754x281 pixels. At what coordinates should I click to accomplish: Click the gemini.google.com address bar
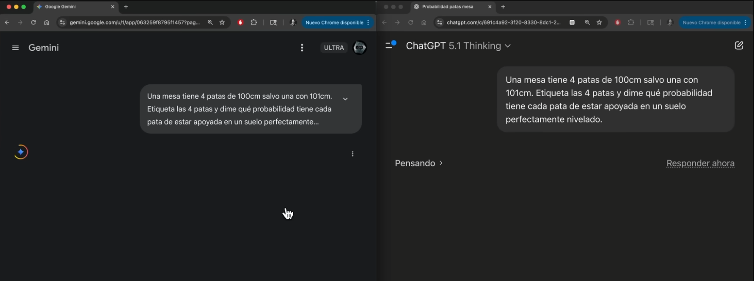(135, 23)
